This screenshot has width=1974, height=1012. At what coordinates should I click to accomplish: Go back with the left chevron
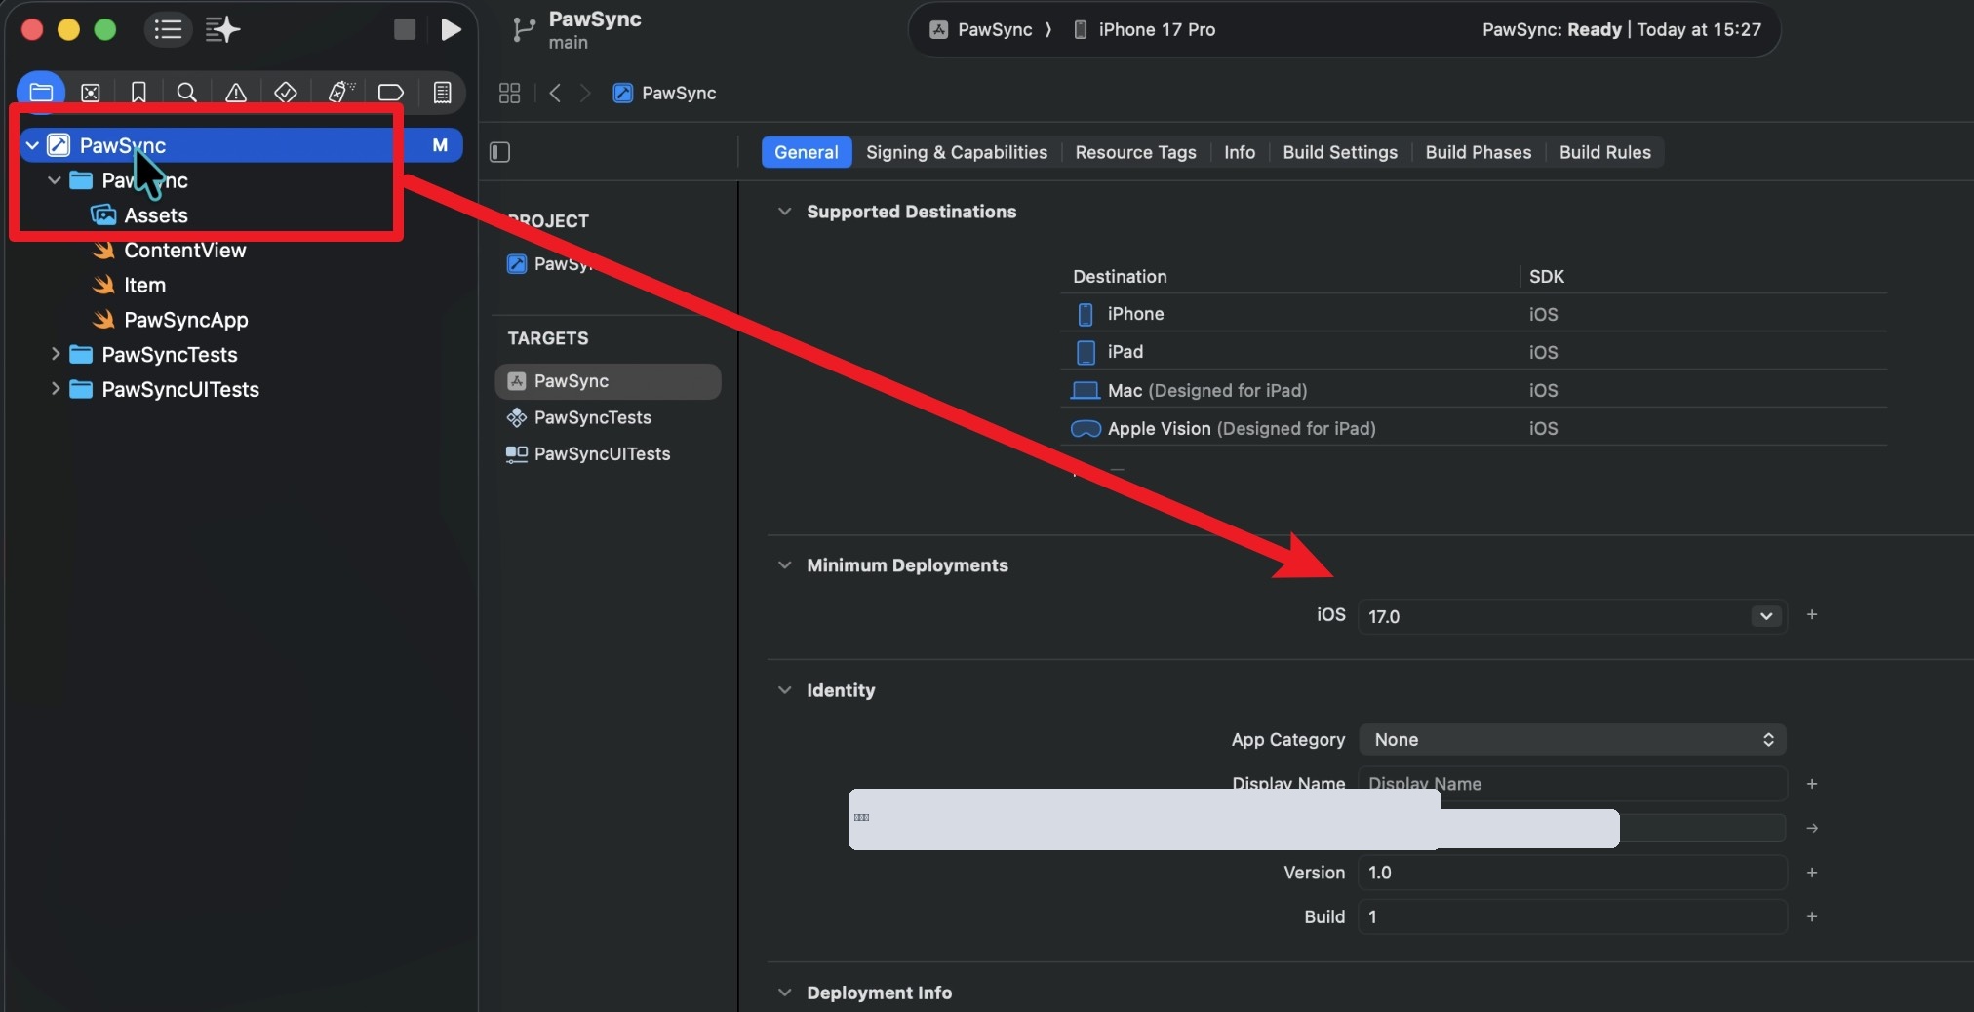coord(555,93)
